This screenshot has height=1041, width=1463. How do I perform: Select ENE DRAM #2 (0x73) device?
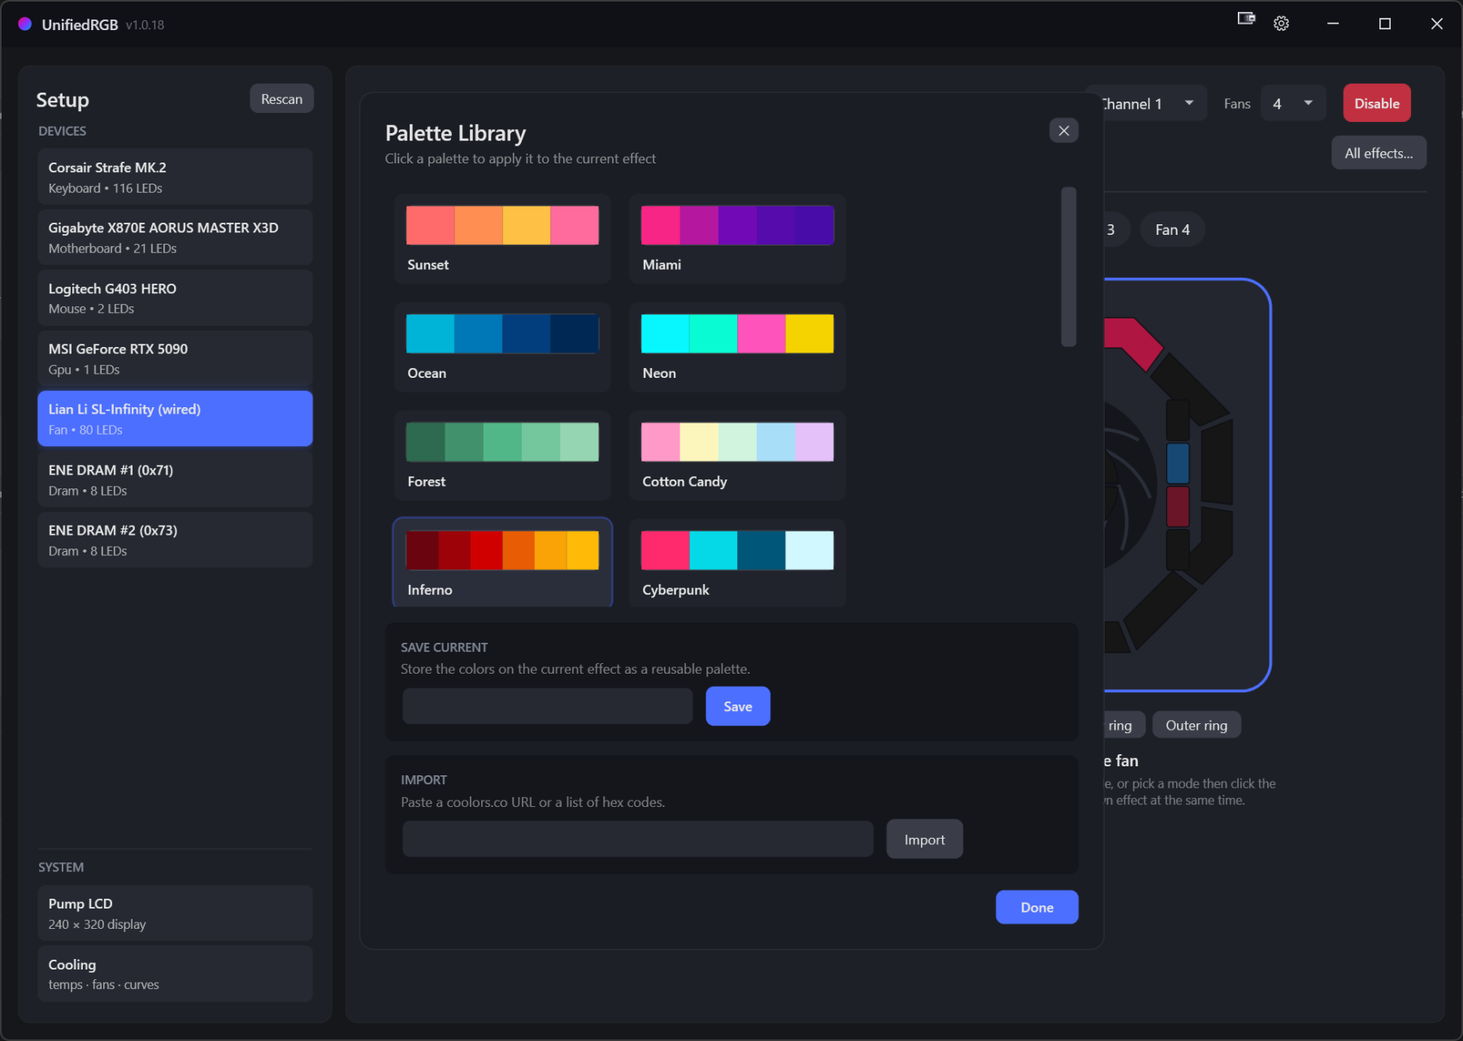175,540
